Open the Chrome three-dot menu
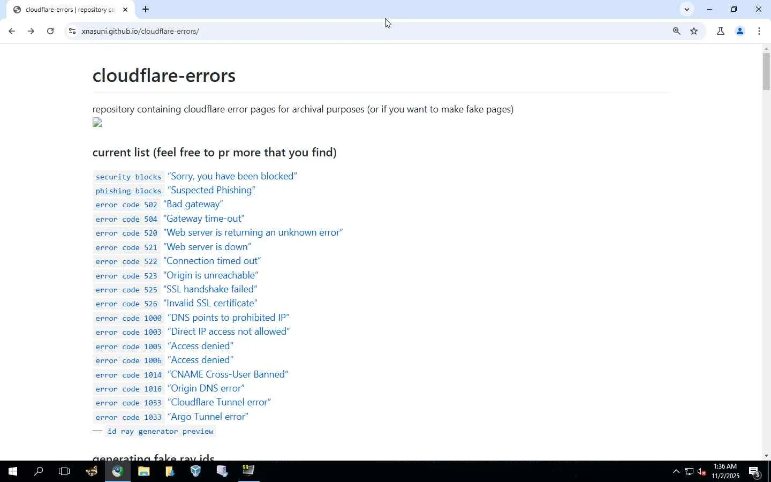This screenshot has height=482, width=771. [x=759, y=31]
